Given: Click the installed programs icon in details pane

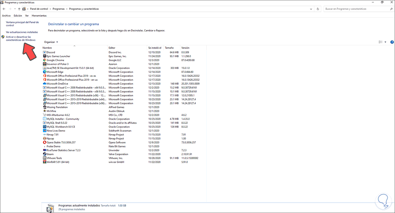Looking at the screenshot, I should [50, 208].
